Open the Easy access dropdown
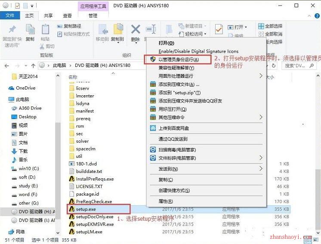The height and width of the screenshot is (244, 321). (x=193, y=34)
